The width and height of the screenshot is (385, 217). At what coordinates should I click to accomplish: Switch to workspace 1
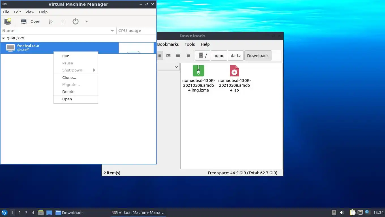pos(12,212)
